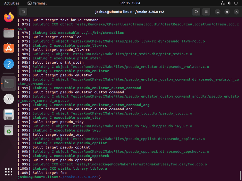Viewport: 242px width, 181px height.
Task: Open the Help application from the dock
Action: [x=9, y=64]
